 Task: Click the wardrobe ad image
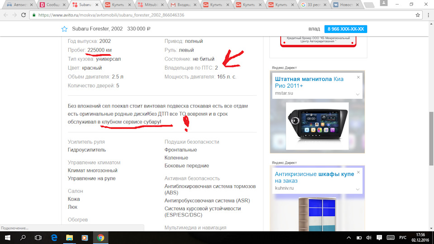click(x=317, y=214)
